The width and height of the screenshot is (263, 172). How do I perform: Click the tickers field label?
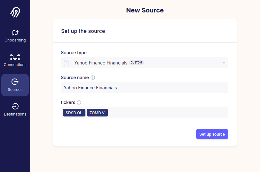coord(68,102)
